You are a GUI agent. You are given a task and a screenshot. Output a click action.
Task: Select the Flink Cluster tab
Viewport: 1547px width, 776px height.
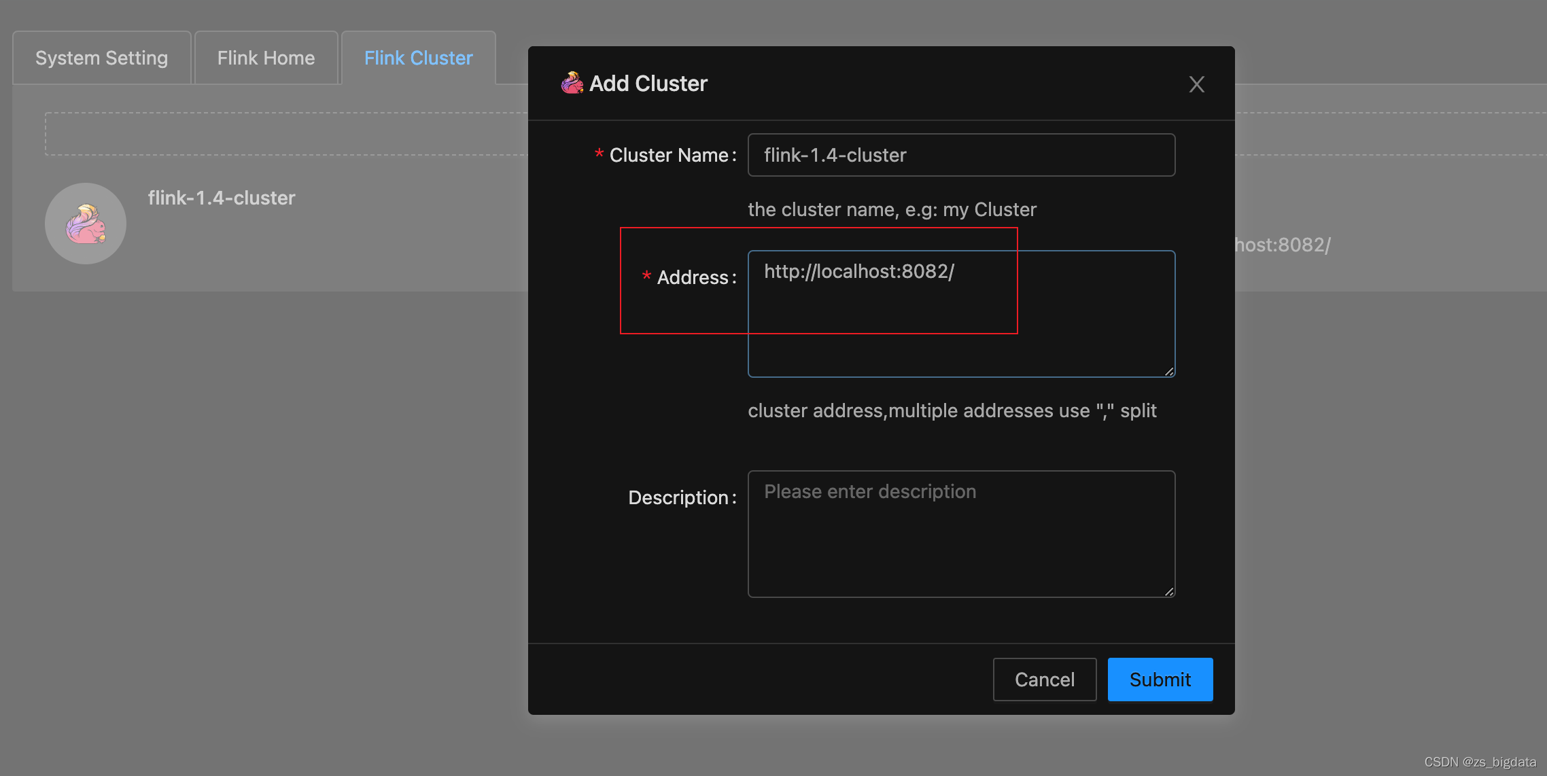(418, 58)
